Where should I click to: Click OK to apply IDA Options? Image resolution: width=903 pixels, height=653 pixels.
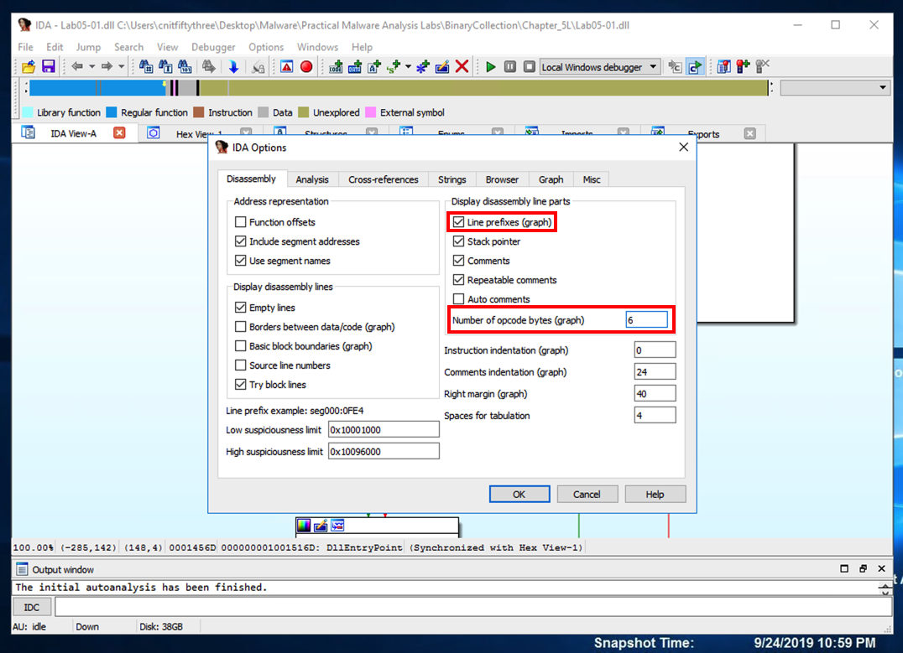tap(519, 495)
